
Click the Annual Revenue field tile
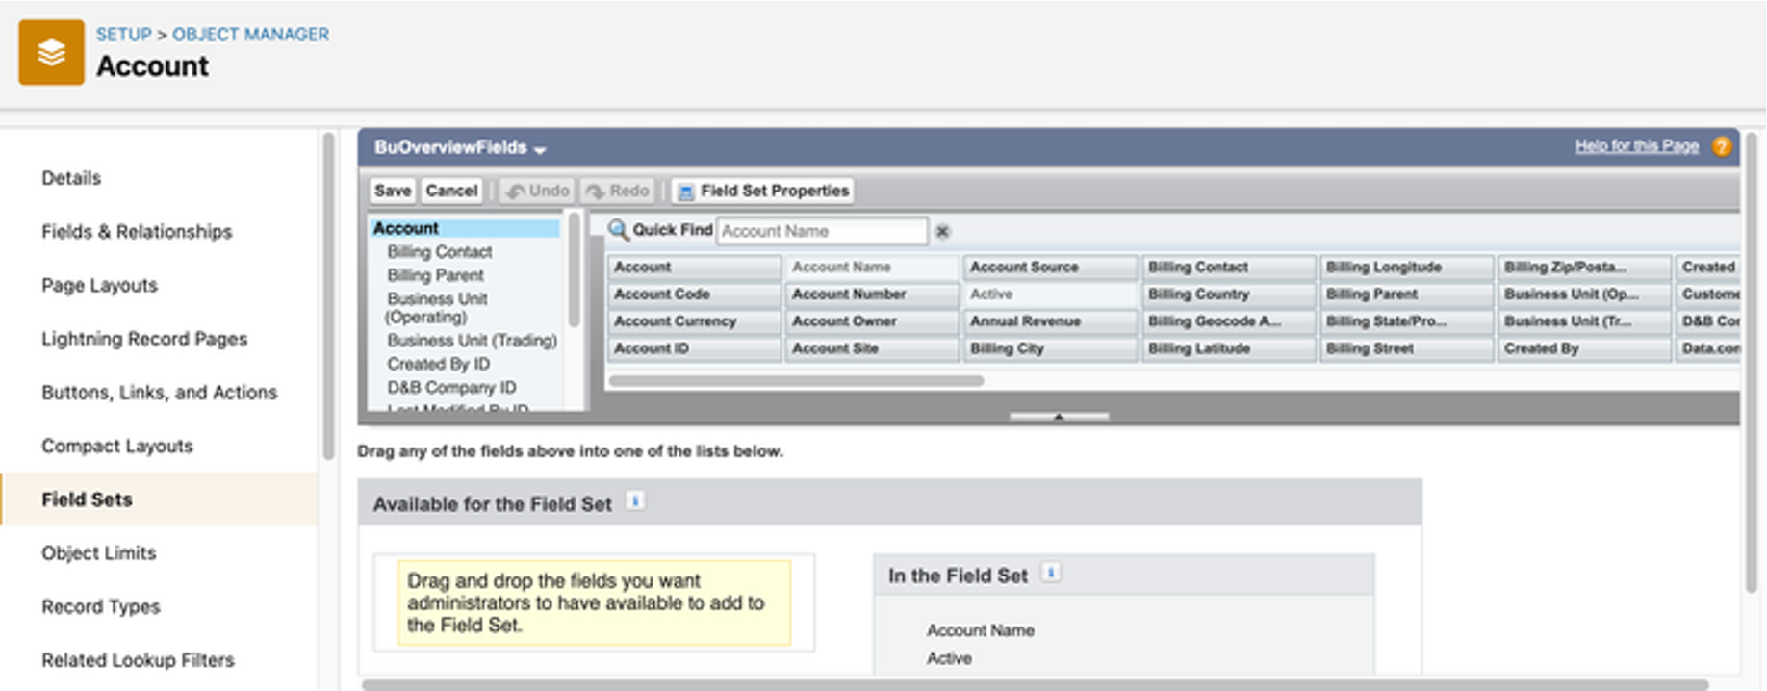click(1050, 321)
